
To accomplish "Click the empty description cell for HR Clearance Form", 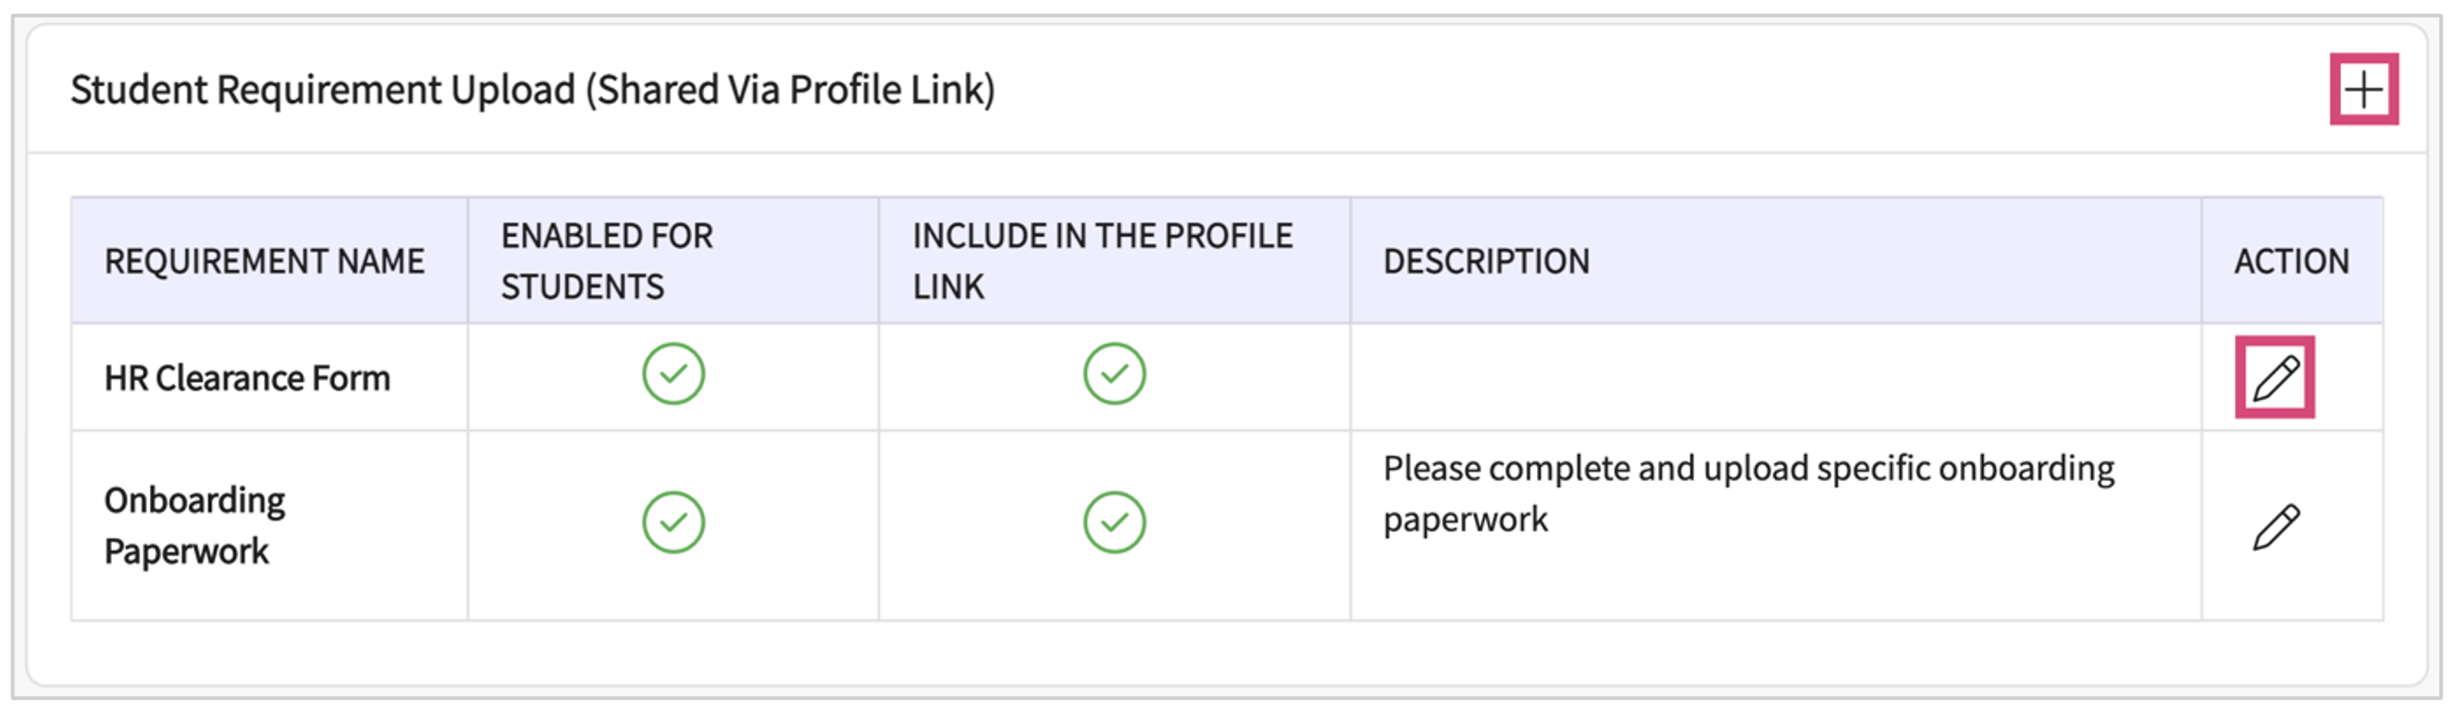I will [1775, 377].
